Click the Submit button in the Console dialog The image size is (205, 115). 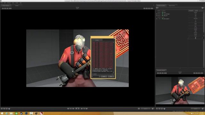(104, 76)
